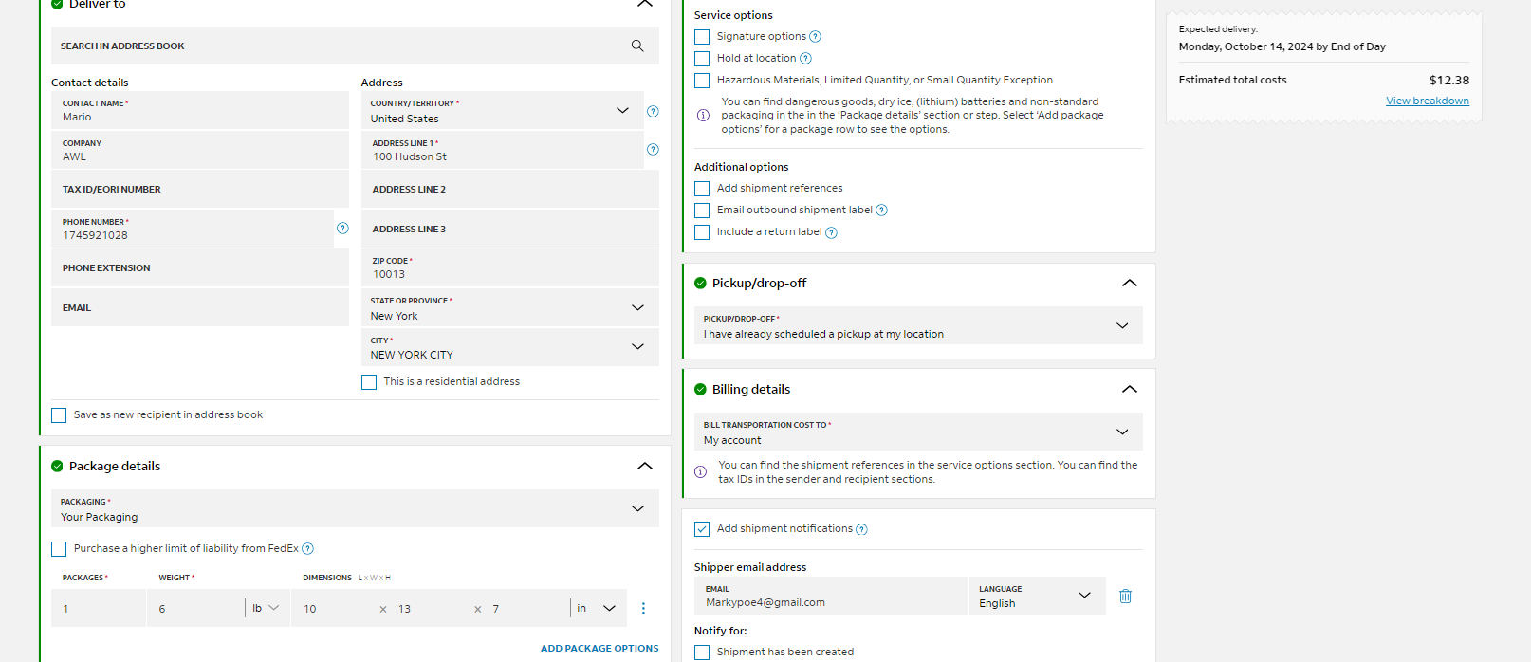The image size is (1531, 662).
Task: Click the ZIP code input field
Action: point(510,267)
